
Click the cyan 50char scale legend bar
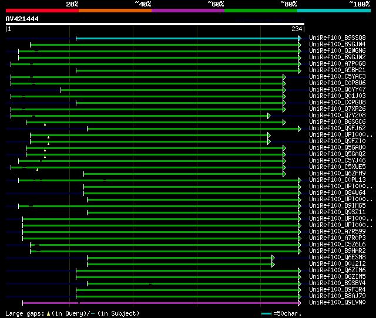coord(266,313)
